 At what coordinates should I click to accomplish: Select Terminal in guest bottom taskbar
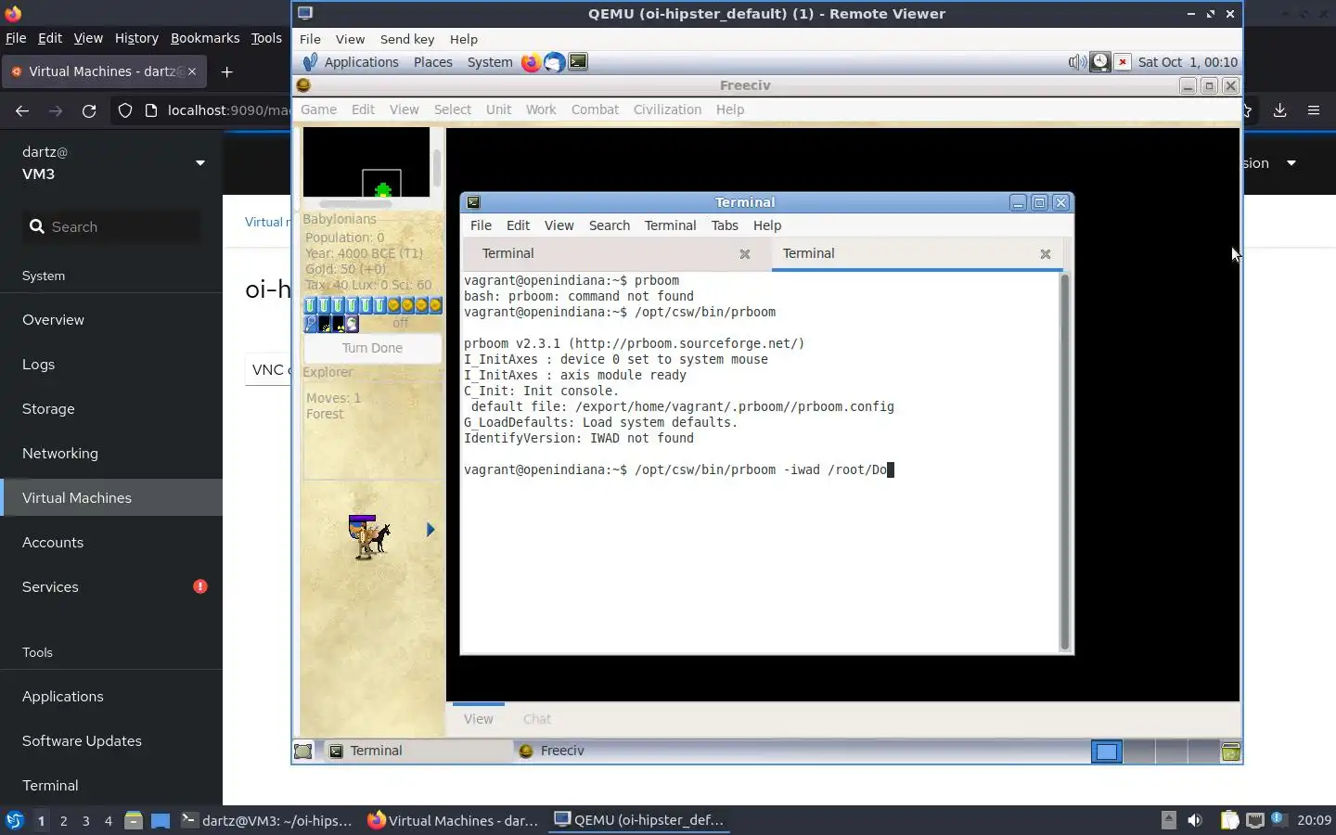click(417, 751)
